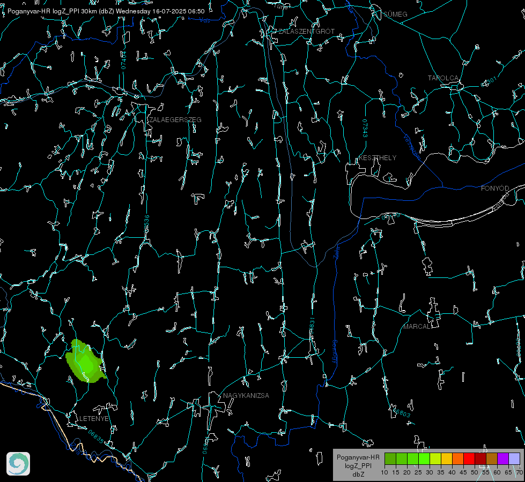Click the legend value 25
525x482 pixels.
point(418,473)
